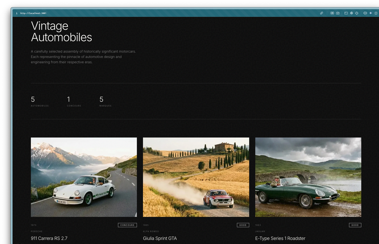Image resolution: width=379 pixels, height=244 pixels.
Task: Click the 5 AUTOMOBILES stat
Action: pos(39,102)
